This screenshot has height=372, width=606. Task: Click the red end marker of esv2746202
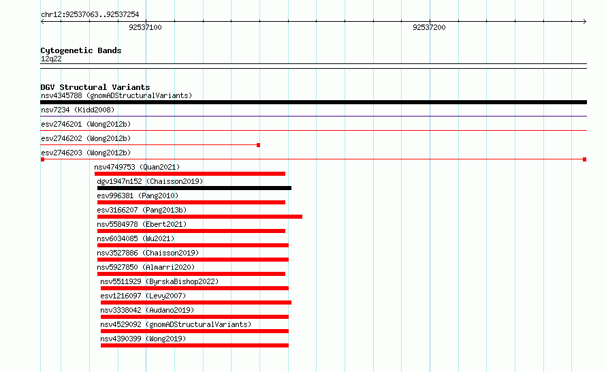[258, 145]
